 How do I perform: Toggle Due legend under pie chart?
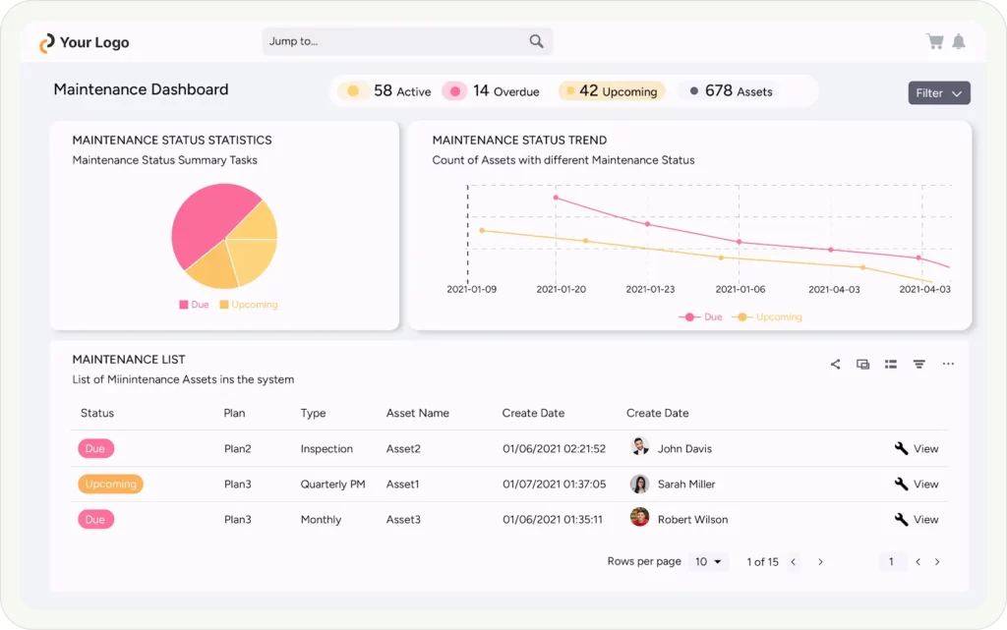tap(194, 305)
